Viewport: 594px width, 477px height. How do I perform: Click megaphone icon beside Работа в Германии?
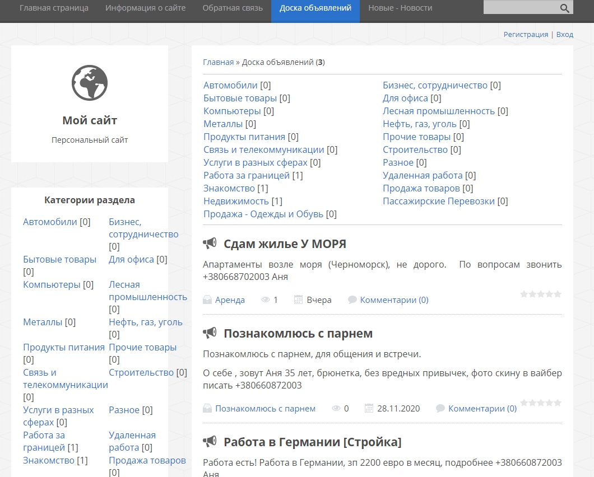pyautogui.click(x=210, y=442)
